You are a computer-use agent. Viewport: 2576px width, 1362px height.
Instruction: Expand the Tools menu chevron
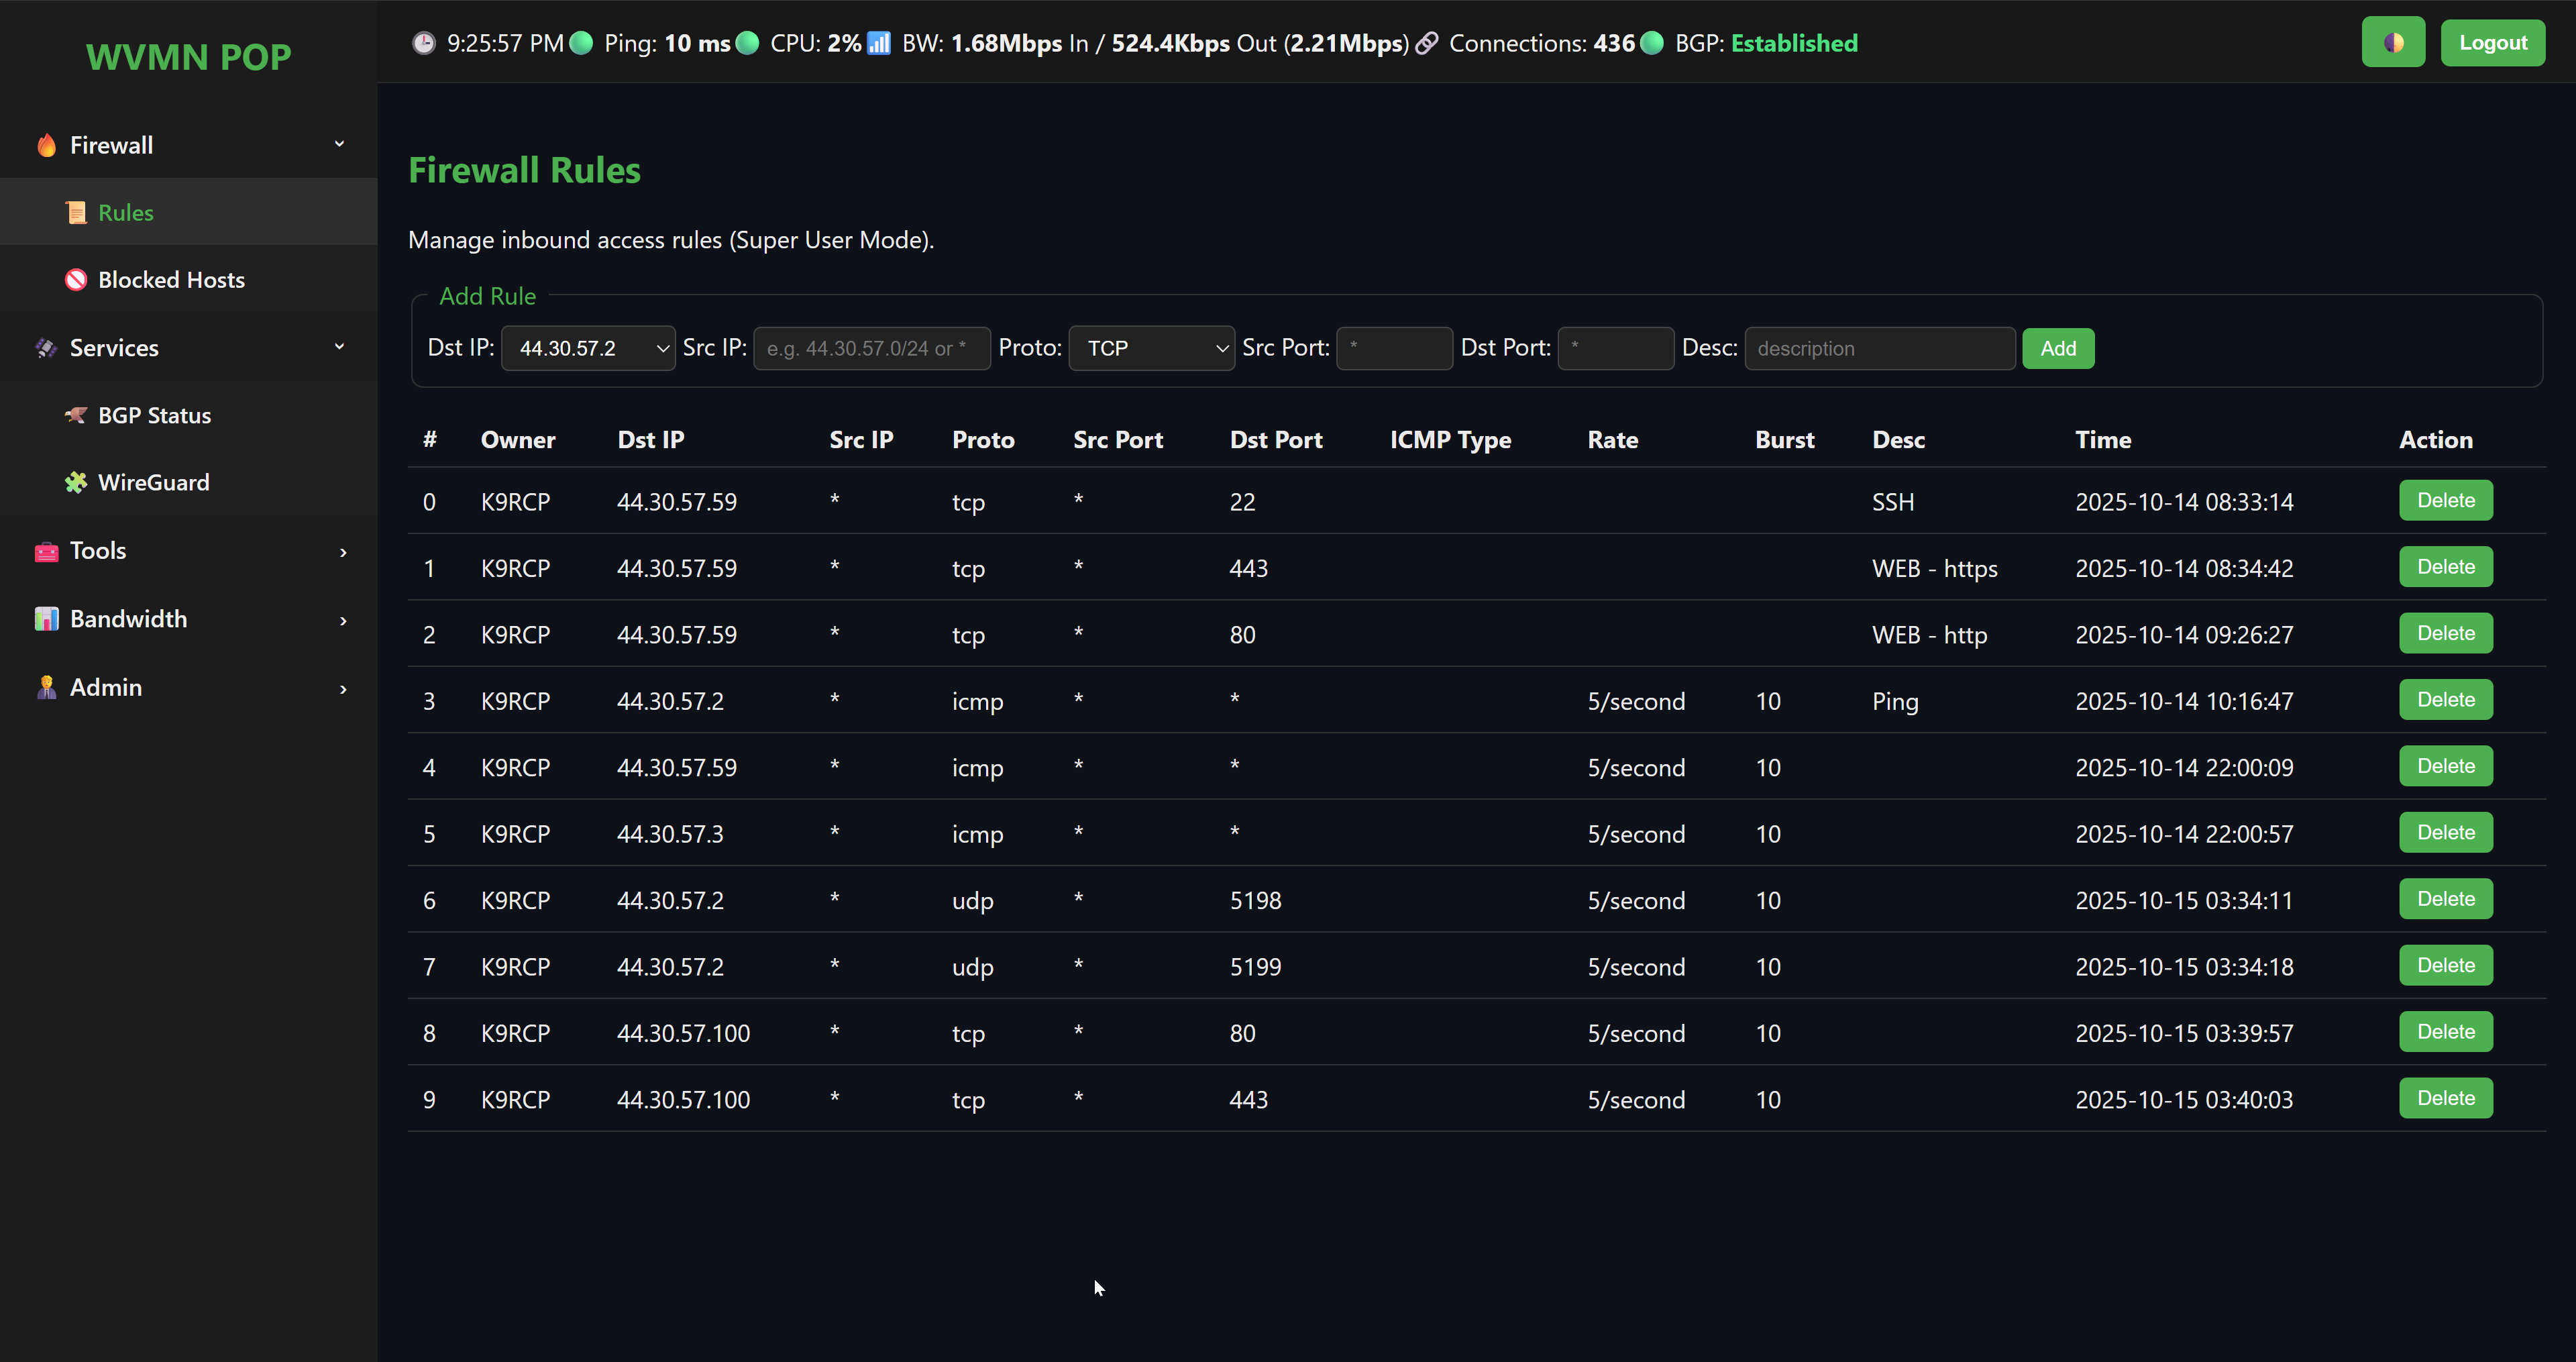coord(343,552)
